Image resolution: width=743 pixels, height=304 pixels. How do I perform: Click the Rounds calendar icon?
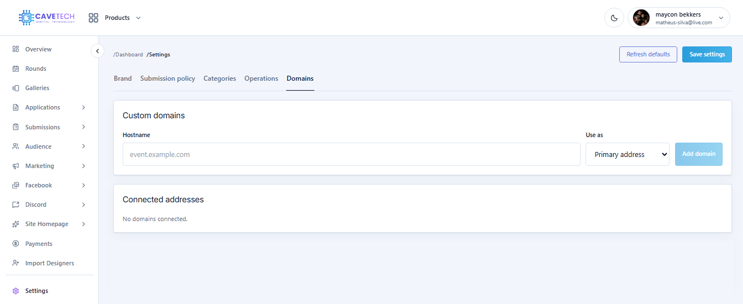tap(15, 69)
